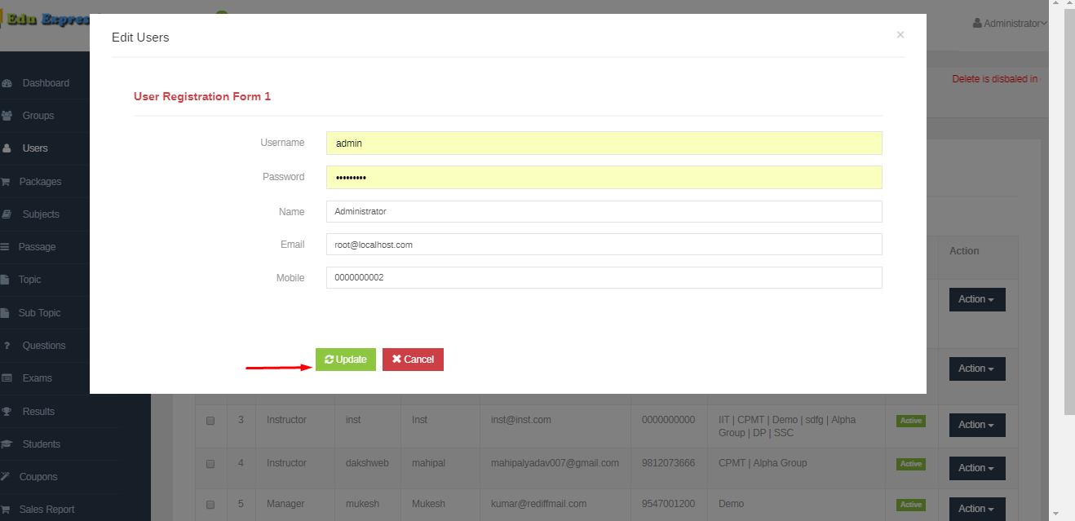Screen dimensions: 1075x521
Task: Click the Email field root@localhost.com
Action: [x=604, y=245]
